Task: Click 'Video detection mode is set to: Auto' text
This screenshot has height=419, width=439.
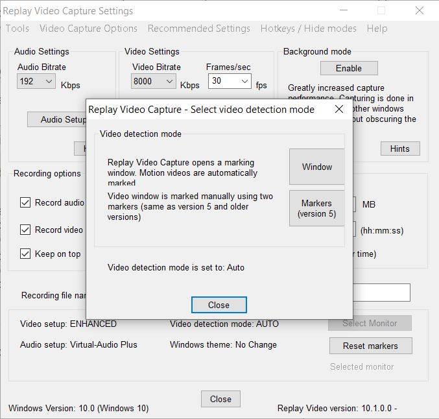Action: (176, 267)
